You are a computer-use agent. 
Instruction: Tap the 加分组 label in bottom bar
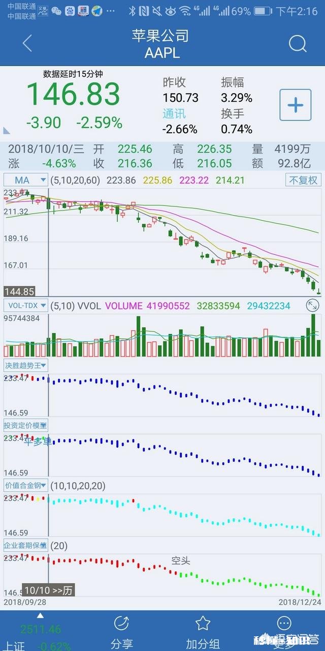(203, 644)
